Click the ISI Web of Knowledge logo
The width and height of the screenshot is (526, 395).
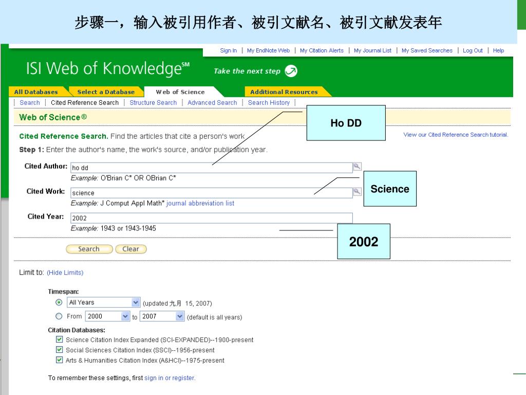pos(108,68)
